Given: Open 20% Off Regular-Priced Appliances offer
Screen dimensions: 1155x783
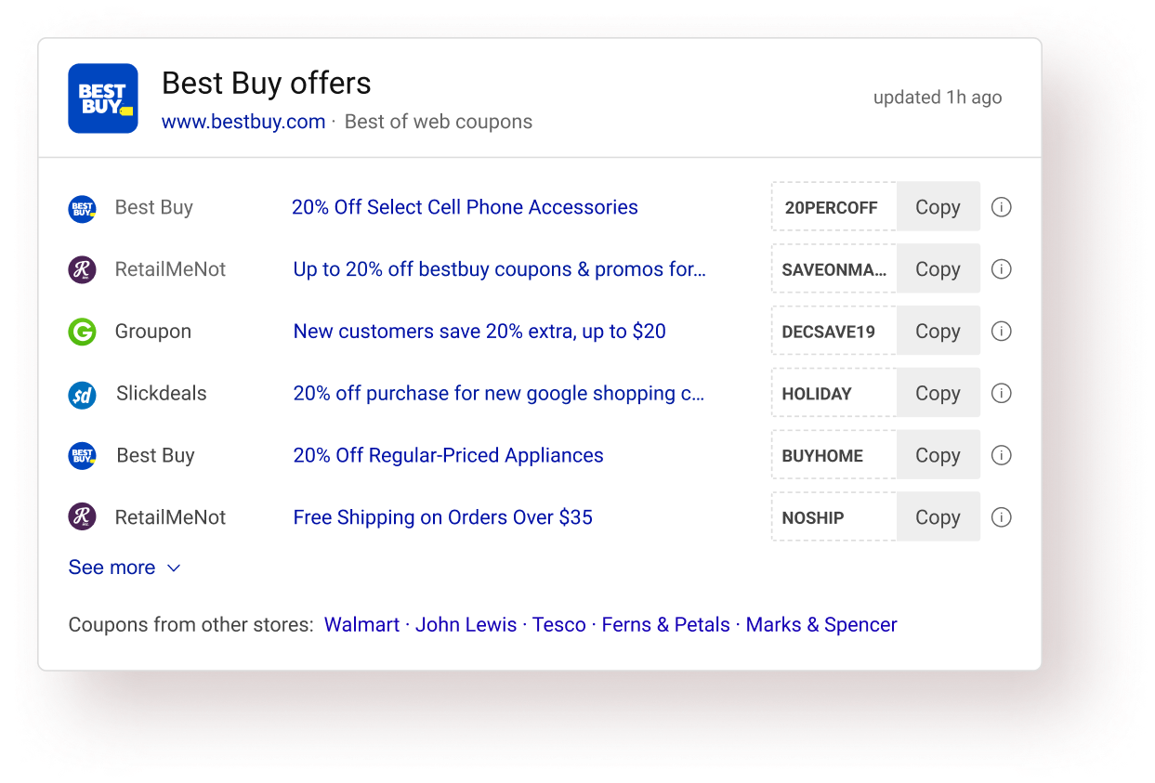Looking at the screenshot, I should click(448, 456).
